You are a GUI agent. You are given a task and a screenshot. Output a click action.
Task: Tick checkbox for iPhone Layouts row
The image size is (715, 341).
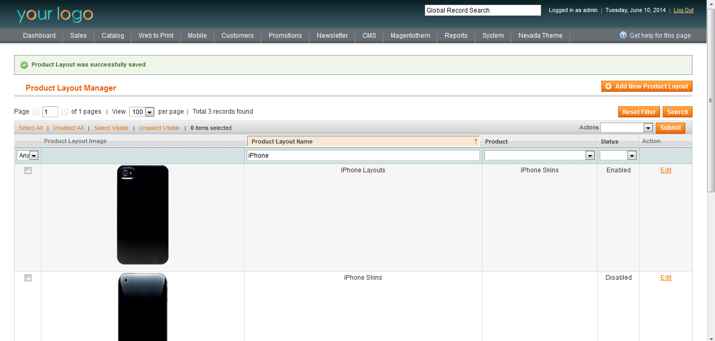click(x=28, y=171)
